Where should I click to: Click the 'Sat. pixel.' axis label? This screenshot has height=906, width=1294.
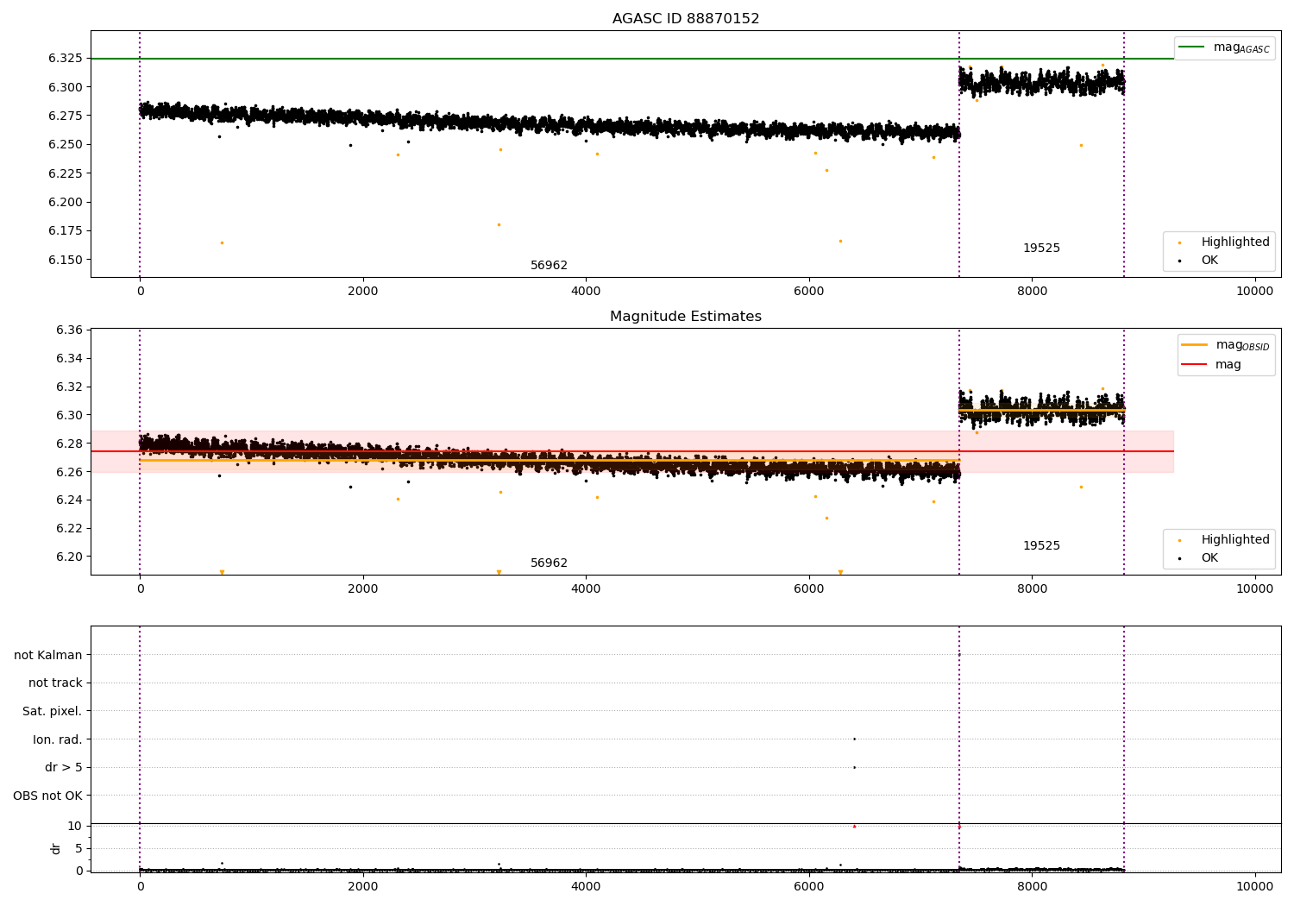pos(53,711)
